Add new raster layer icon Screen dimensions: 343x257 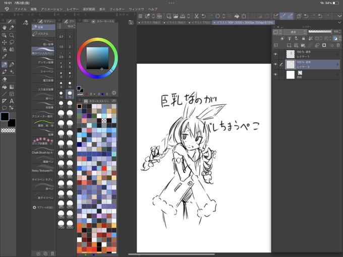point(289,45)
